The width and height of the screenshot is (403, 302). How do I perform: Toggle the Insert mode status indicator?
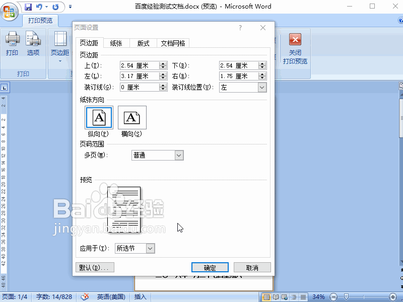pos(141,297)
